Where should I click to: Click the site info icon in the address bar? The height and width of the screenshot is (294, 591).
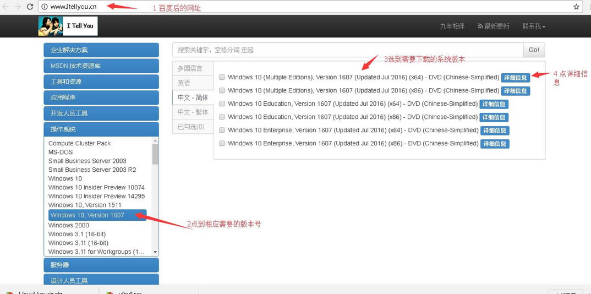click(x=45, y=7)
